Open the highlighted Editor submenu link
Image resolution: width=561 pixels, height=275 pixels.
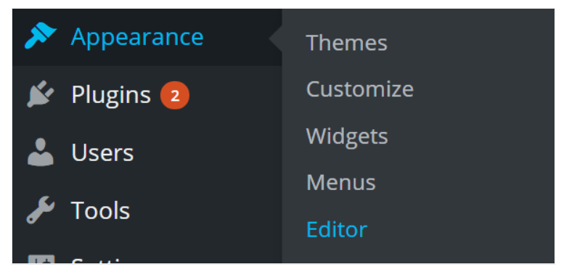click(337, 229)
